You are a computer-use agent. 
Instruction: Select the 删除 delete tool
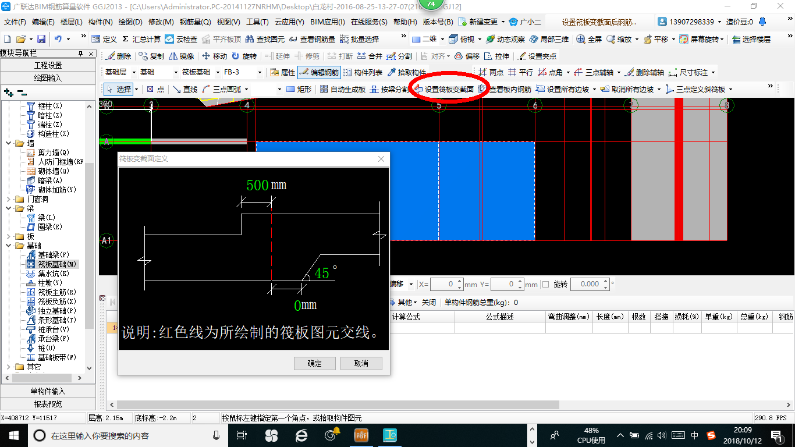click(x=119, y=56)
